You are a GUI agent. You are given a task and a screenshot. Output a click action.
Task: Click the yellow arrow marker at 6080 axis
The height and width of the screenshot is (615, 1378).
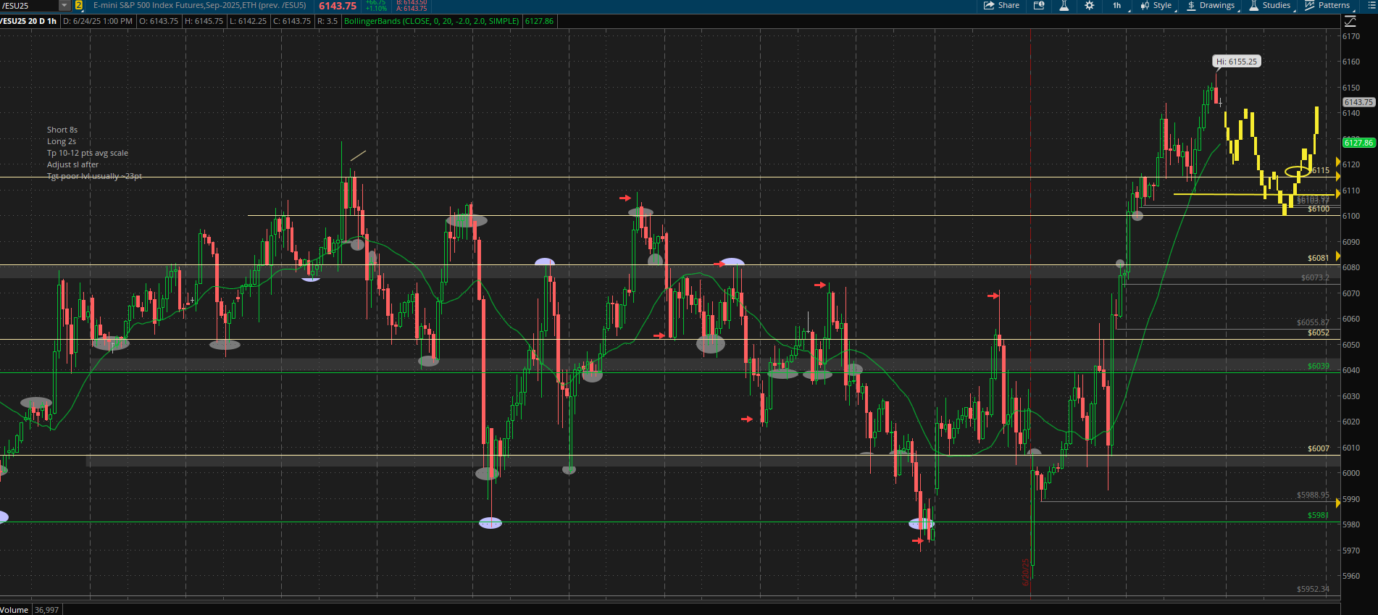point(1338,256)
